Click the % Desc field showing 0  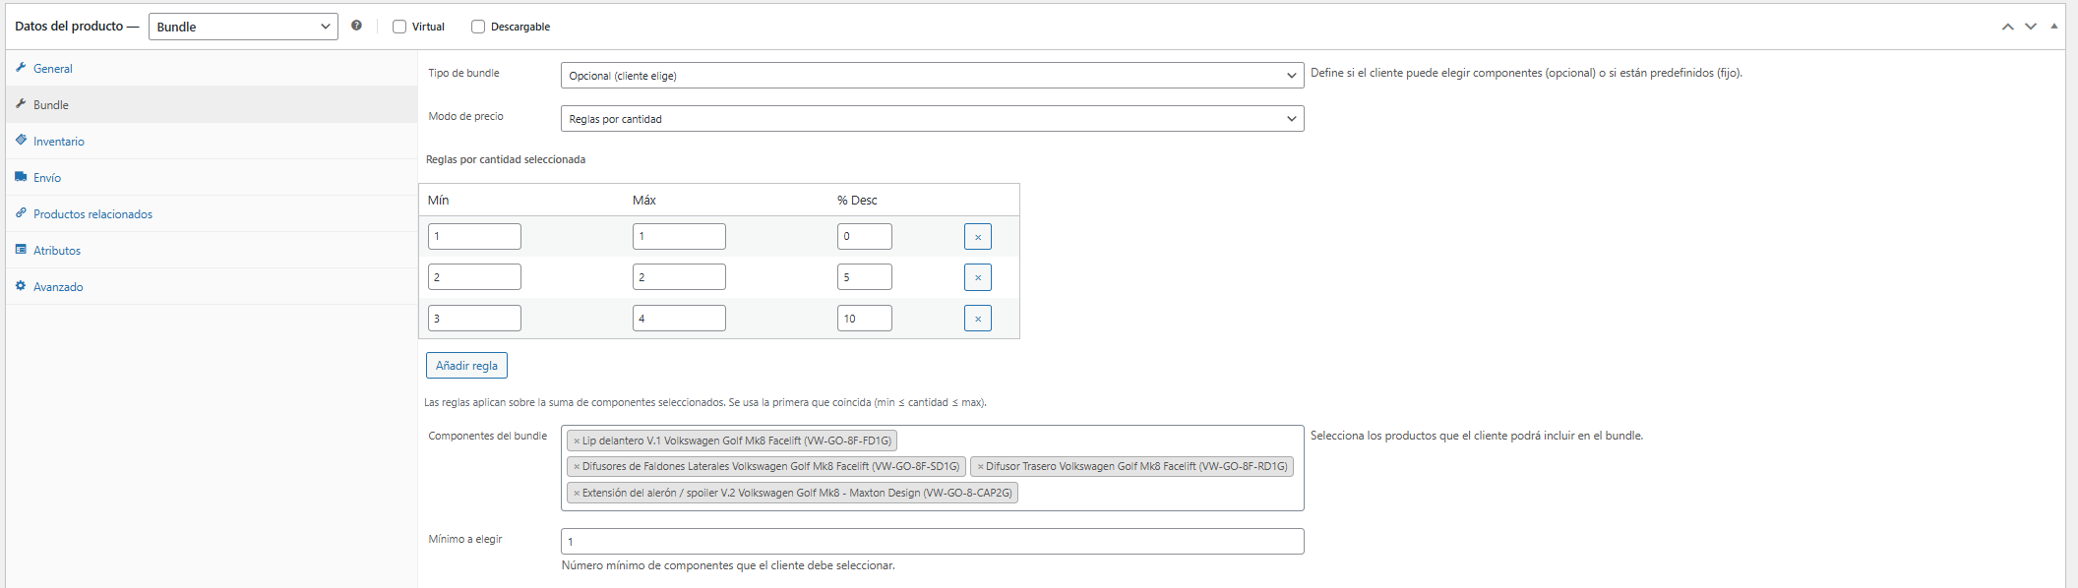[x=865, y=236]
